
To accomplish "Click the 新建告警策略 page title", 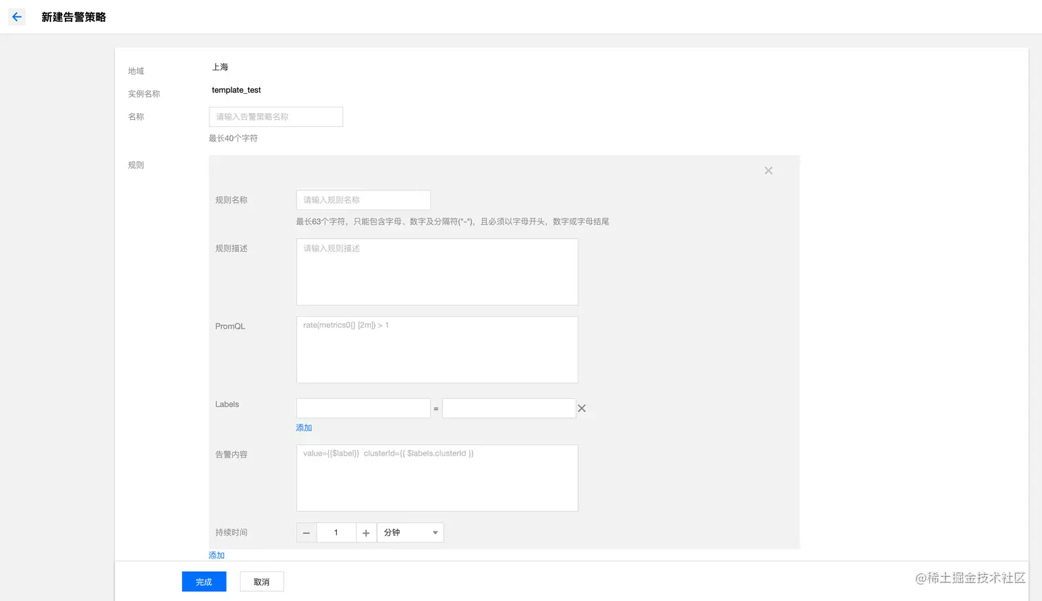I will [74, 17].
